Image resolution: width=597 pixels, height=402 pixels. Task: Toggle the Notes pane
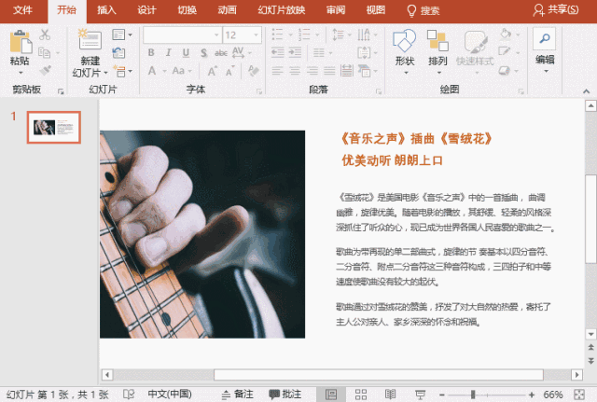236,394
